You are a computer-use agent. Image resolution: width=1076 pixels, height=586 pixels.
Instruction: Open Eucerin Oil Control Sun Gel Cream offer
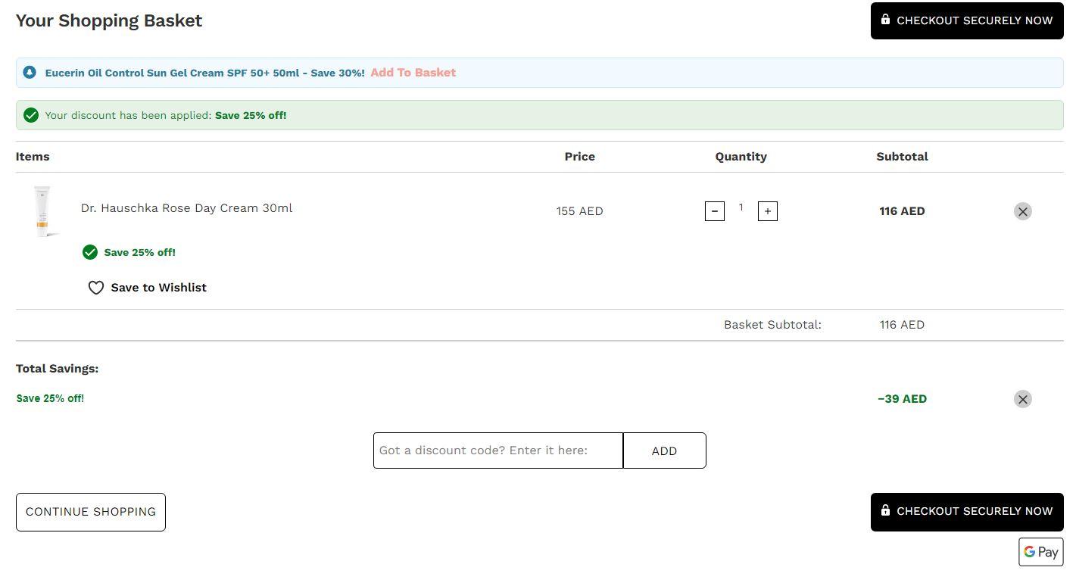point(204,73)
